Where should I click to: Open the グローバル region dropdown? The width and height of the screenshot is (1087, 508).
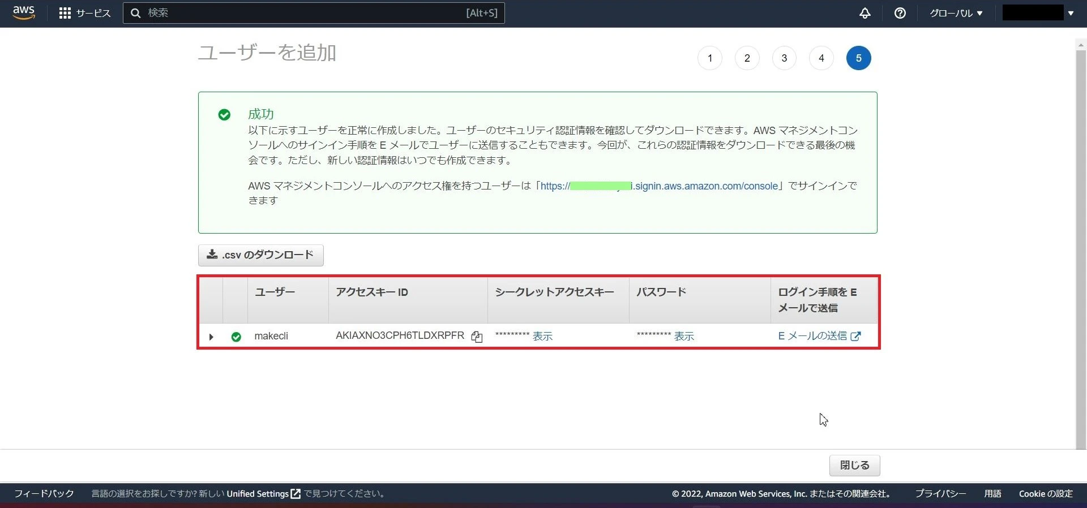(956, 13)
